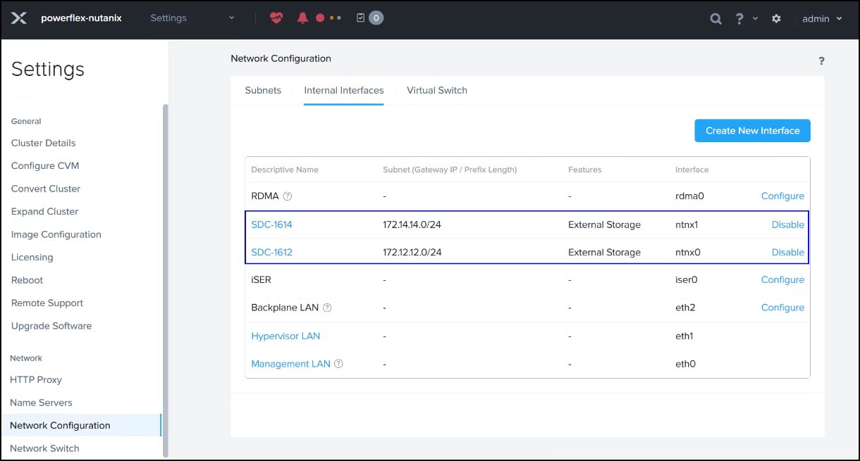Click the powerflex-nutanix cluster name

81,18
